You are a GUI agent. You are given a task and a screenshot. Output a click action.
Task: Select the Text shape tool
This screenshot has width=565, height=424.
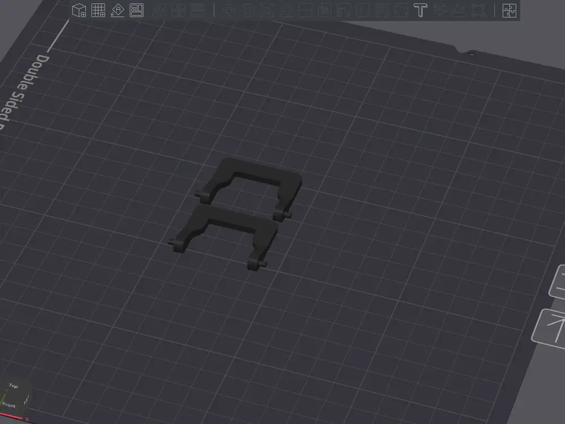[x=420, y=10]
